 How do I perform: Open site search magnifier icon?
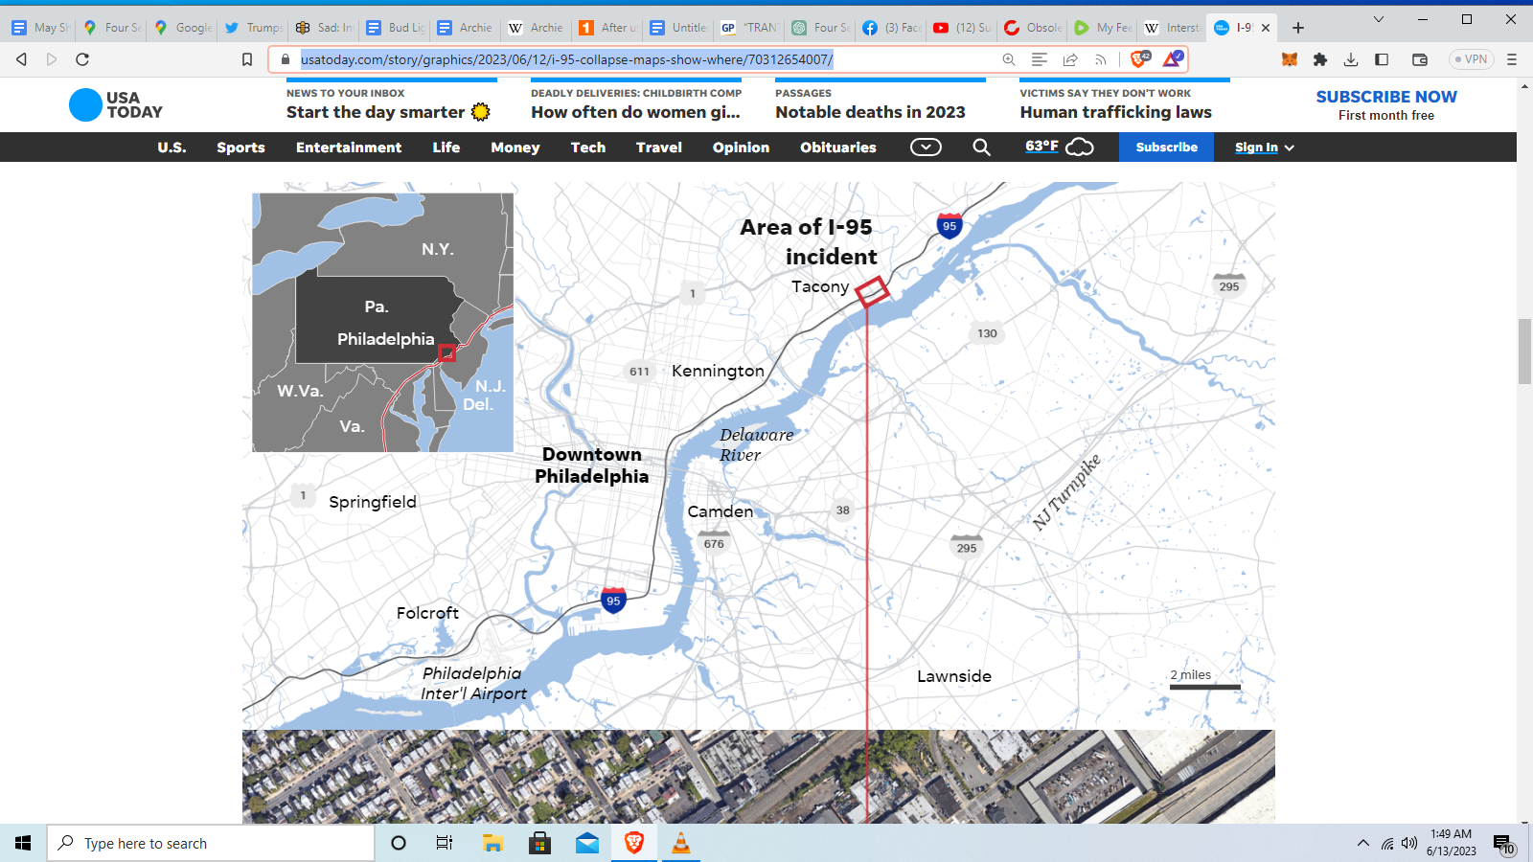click(982, 147)
